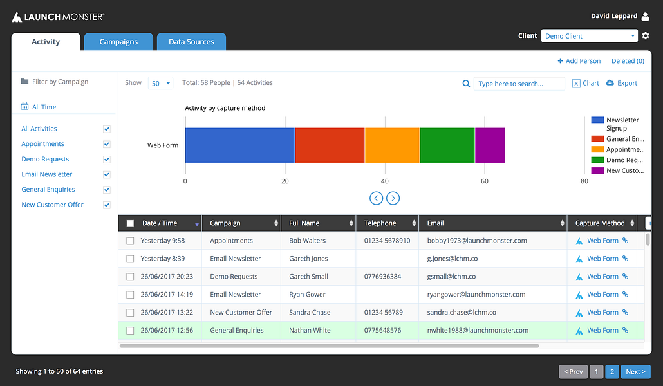Go to previous chart with left arrow
The image size is (663, 386).
point(377,198)
